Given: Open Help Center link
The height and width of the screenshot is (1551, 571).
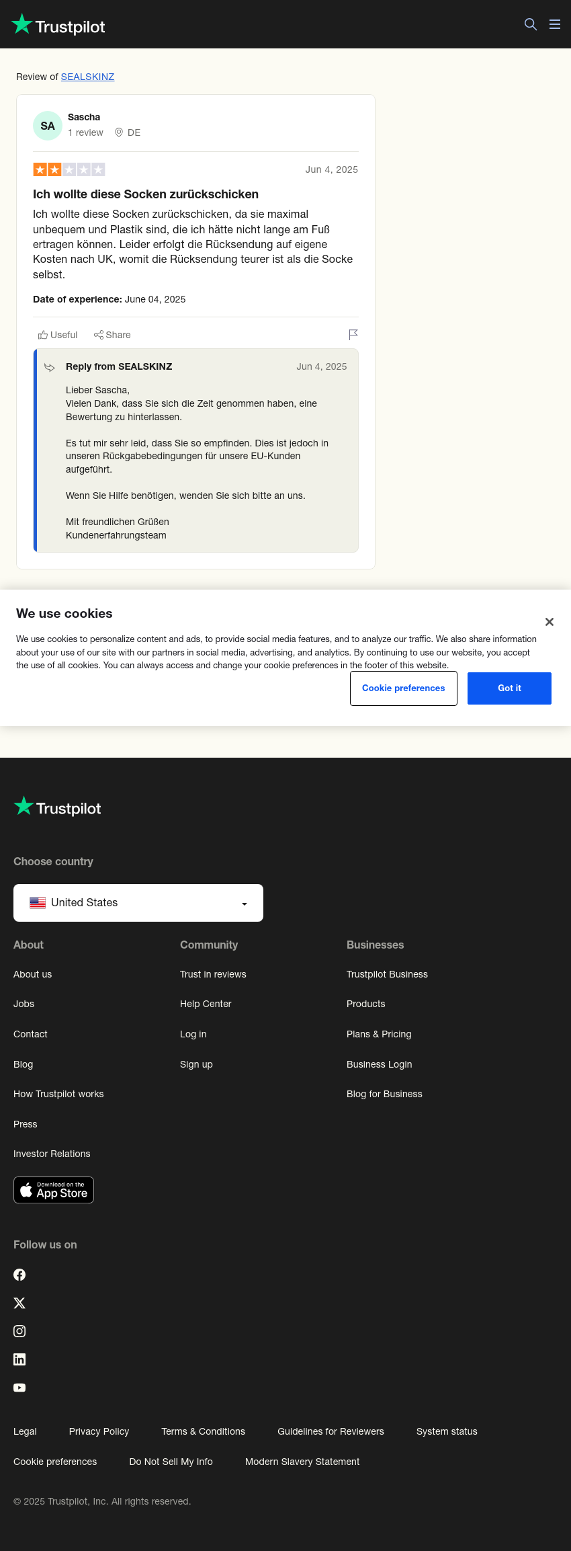Looking at the screenshot, I should click(206, 1004).
